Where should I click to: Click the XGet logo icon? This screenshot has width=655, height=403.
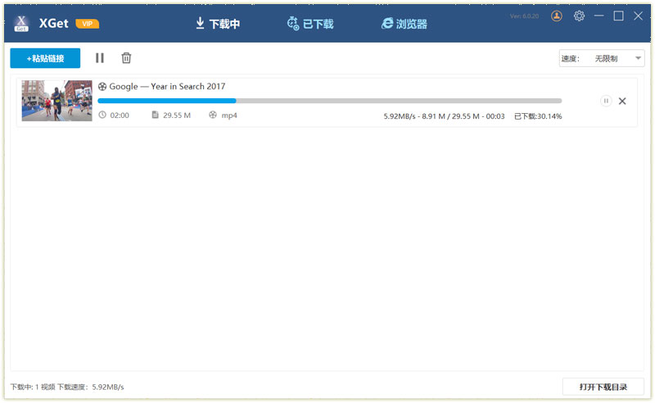pyautogui.click(x=22, y=24)
